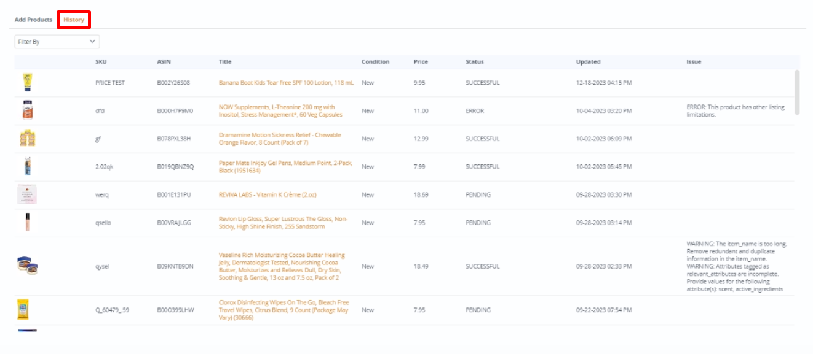Image resolution: width=813 pixels, height=354 pixels.
Task: Click the Banana Boat product thumbnail
Action: (28, 80)
